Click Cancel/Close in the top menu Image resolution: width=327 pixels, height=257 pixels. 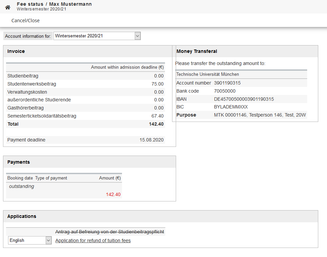[x=26, y=21]
